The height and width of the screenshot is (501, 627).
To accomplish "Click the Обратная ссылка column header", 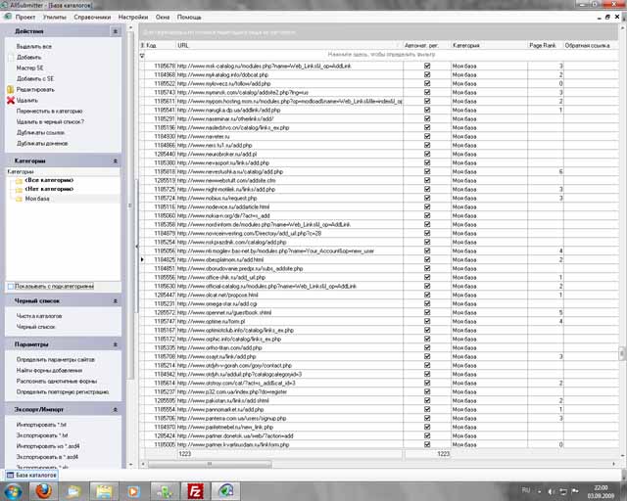I will (x=591, y=46).
